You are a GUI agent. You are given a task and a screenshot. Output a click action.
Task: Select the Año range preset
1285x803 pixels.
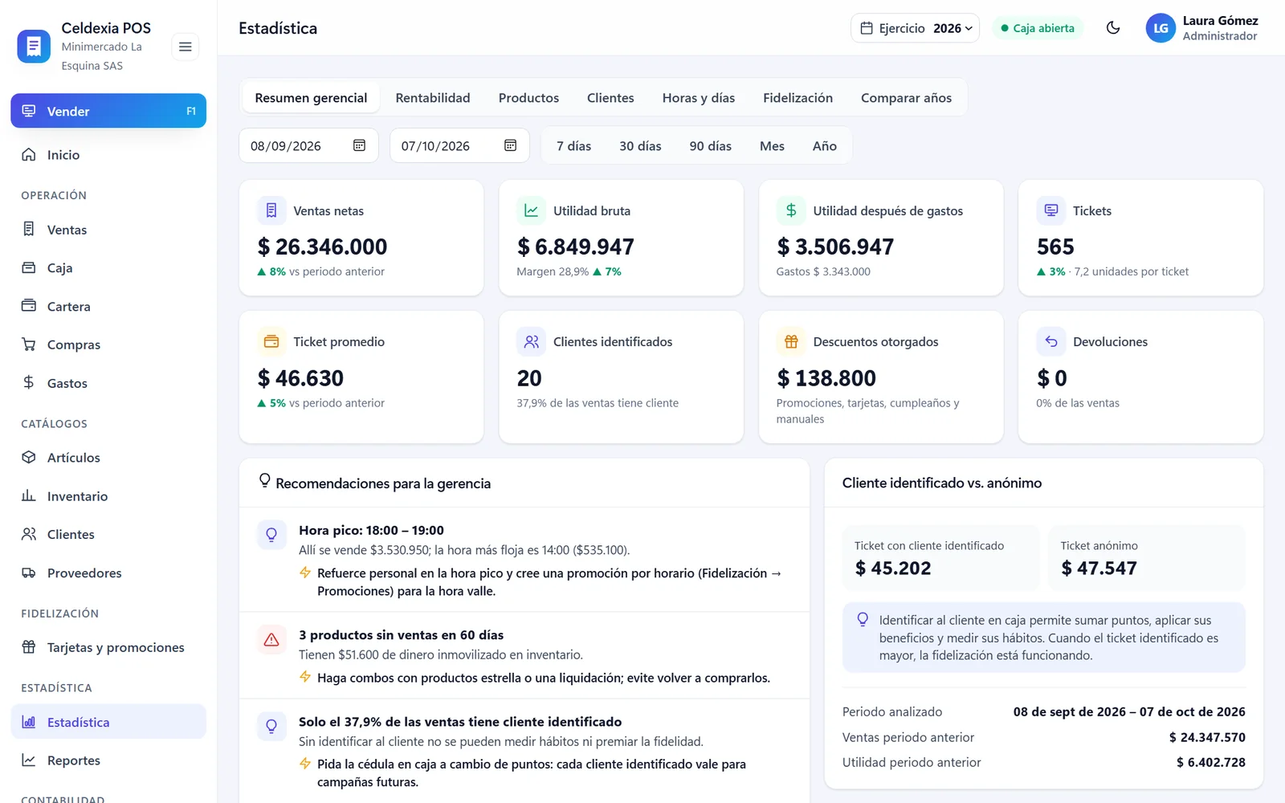(824, 146)
